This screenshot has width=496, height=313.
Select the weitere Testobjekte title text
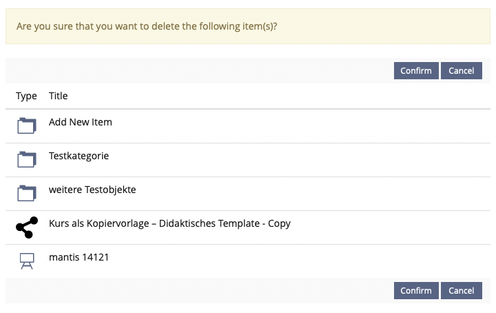pos(92,190)
